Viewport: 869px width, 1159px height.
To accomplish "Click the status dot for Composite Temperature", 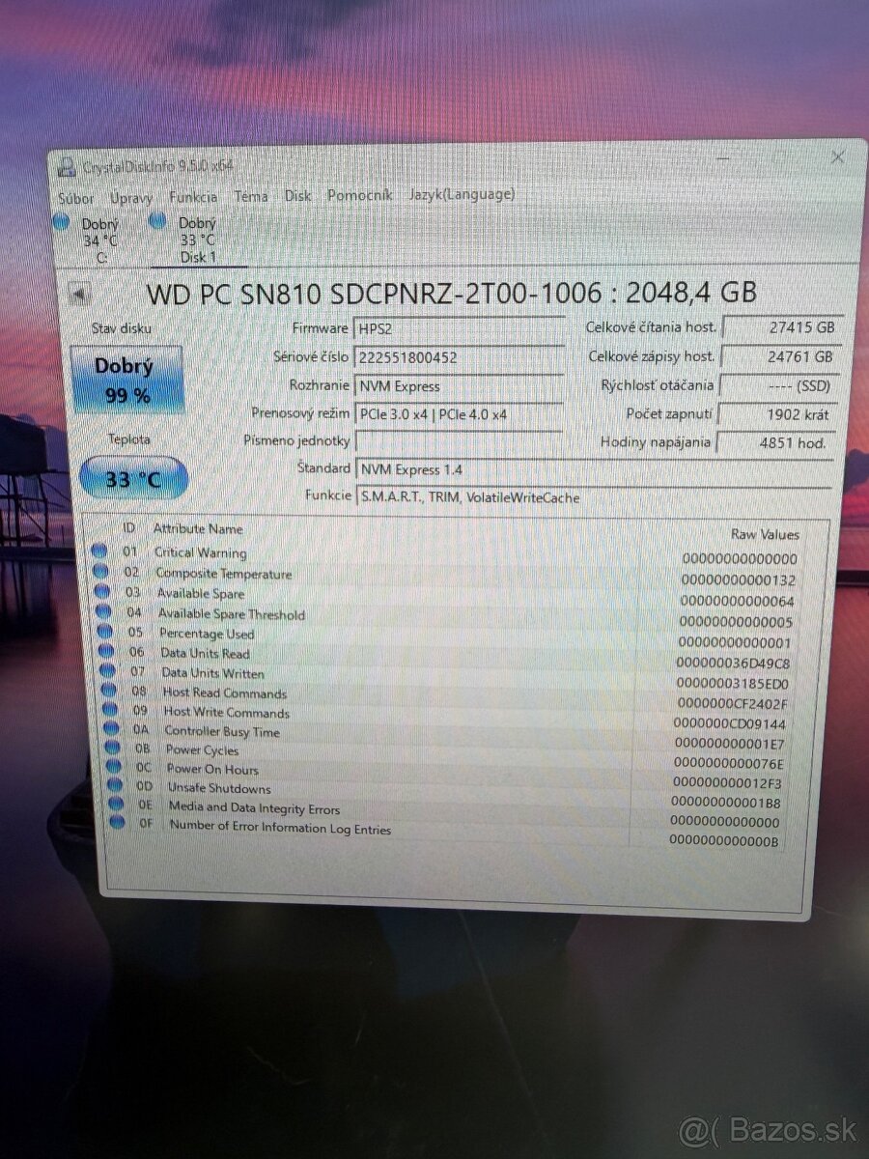I will pos(100,572).
